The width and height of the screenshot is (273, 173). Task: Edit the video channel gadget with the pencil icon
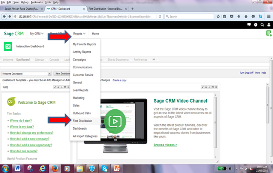coord(202,87)
